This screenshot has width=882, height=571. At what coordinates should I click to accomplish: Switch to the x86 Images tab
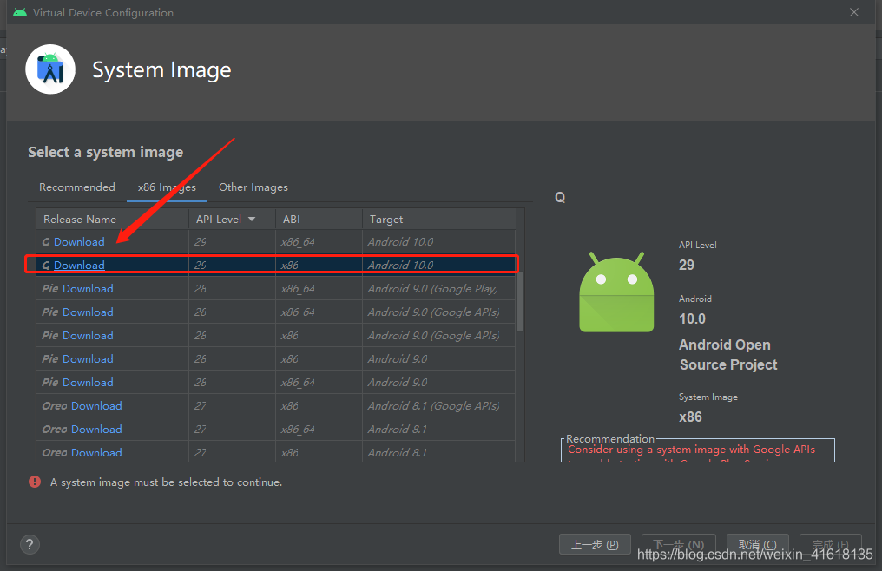tap(167, 187)
